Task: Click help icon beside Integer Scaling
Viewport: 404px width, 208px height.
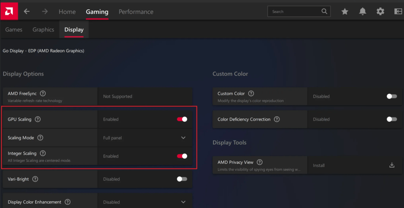Action: tap(43, 153)
